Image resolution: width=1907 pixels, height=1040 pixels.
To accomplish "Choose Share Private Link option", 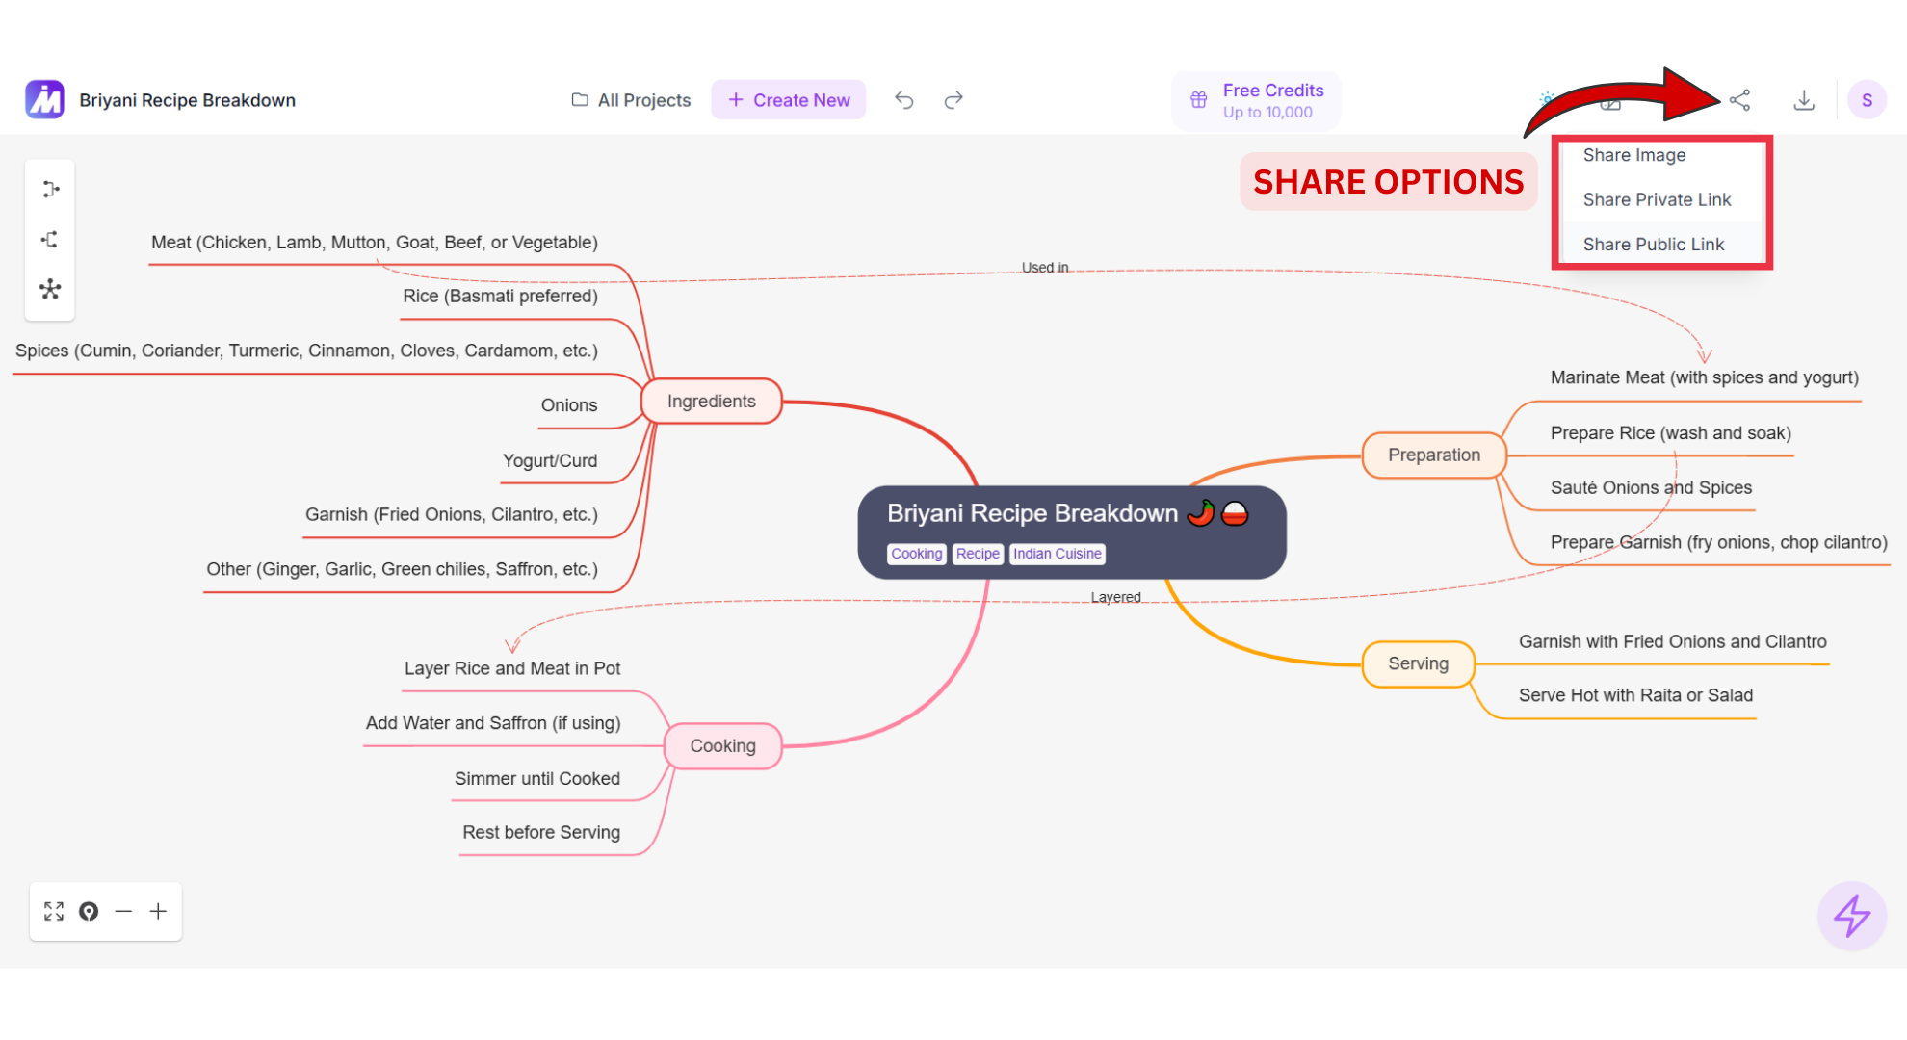I will pos(1657,199).
